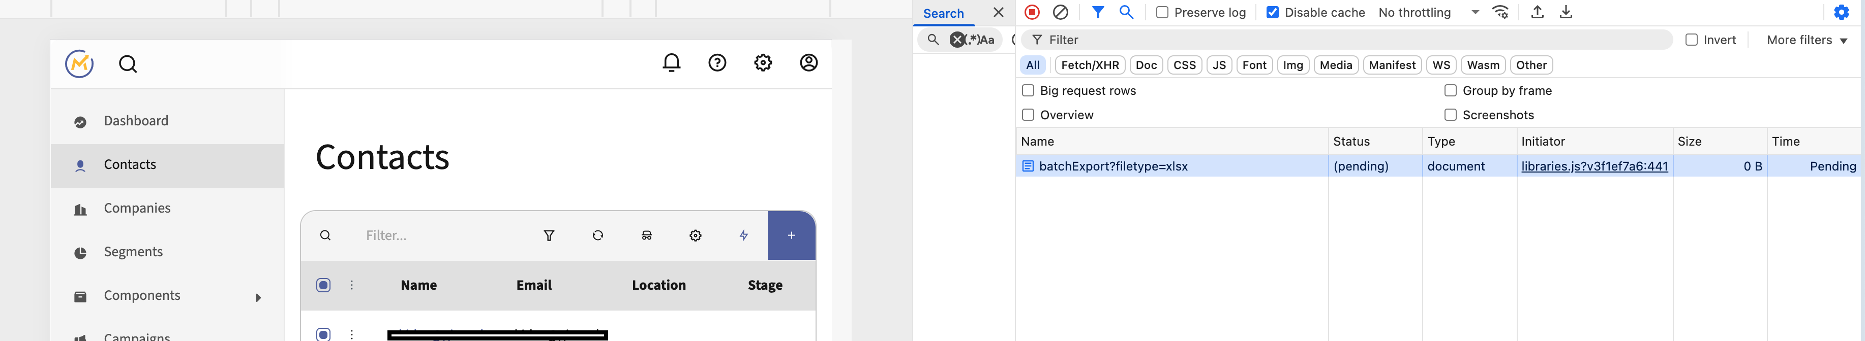Open More filters dropdown
1865x341 pixels.
[x=1807, y=40]
